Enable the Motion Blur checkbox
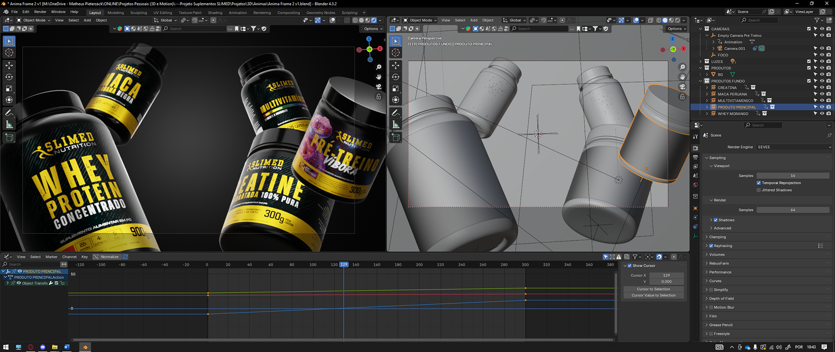Viewport: 835px width, 352px height. pos(711,307)
